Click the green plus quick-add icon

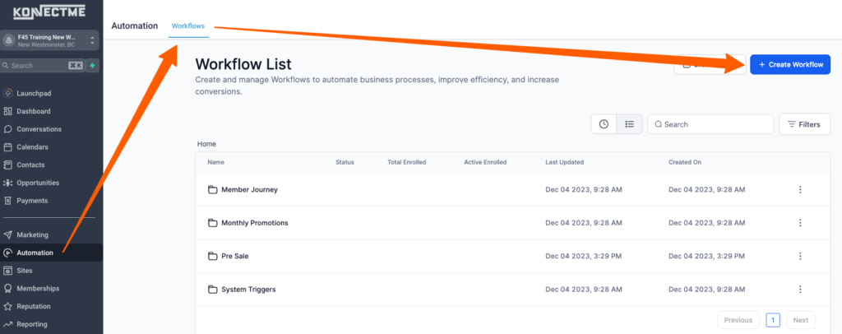pos(93,65)
